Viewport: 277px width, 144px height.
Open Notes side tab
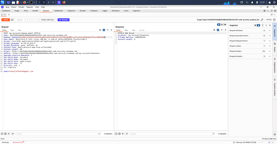275,48
